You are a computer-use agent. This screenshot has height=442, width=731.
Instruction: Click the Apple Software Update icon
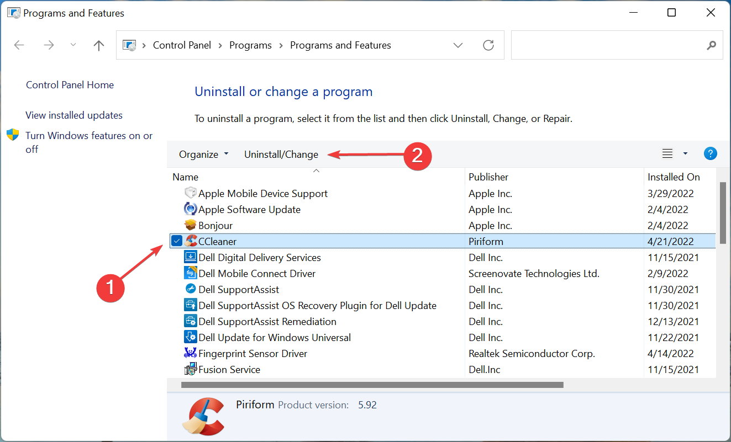point(191,209)
